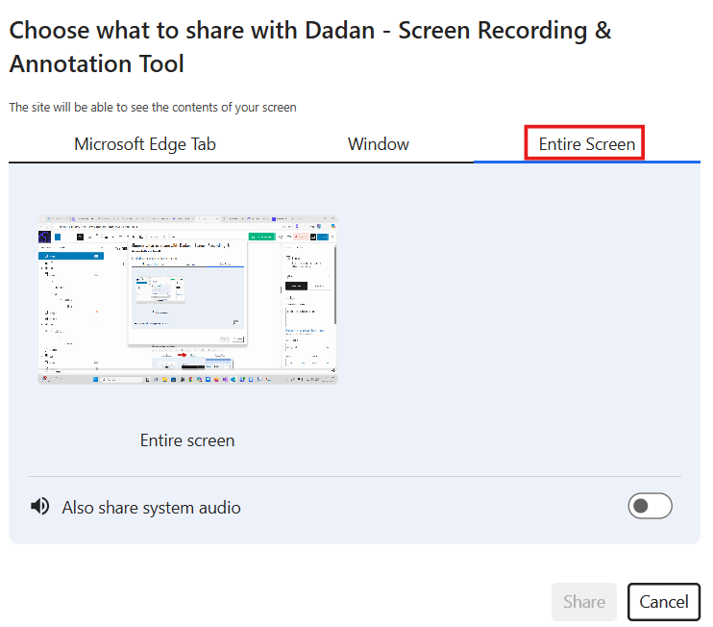
Task: Click the green button inside the preview
Action: pos(260,236)
